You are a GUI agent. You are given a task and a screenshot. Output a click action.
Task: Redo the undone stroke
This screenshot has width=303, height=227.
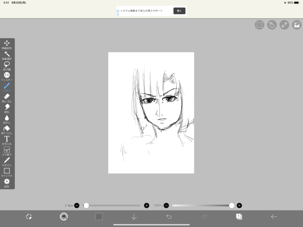(204, 216)
